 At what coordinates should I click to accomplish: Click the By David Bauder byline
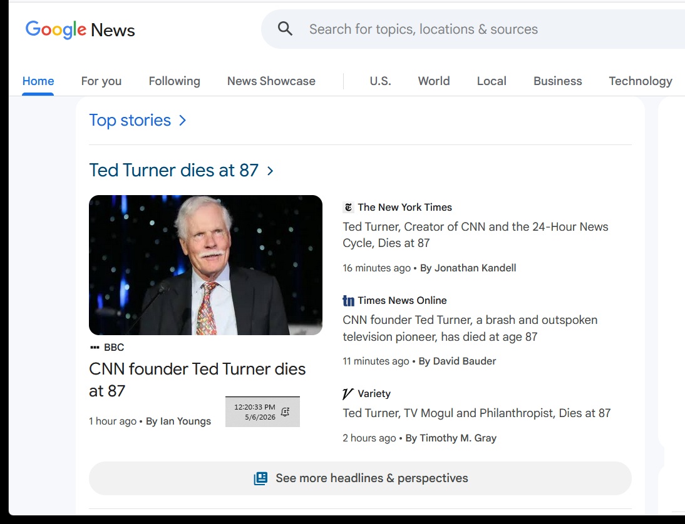[x=457, y=361]
